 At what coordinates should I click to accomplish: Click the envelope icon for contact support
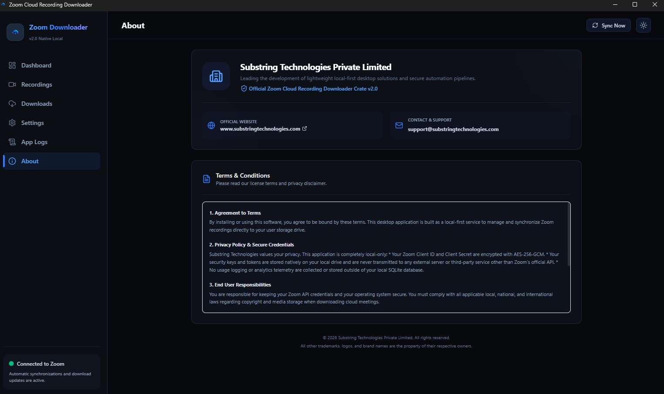pos(399,125)
